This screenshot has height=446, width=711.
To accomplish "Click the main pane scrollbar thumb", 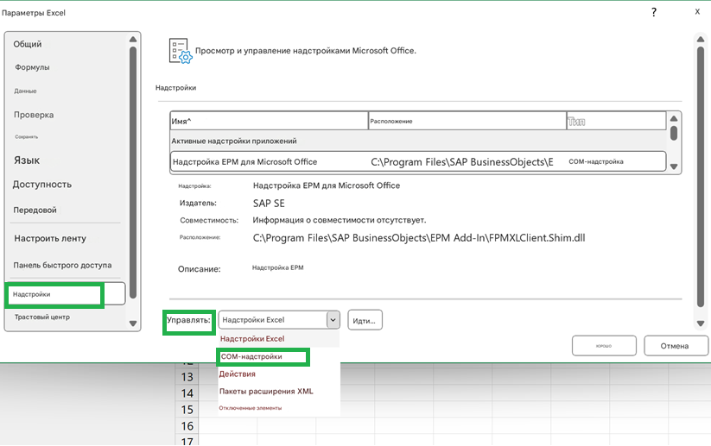I will coord(701,179).
